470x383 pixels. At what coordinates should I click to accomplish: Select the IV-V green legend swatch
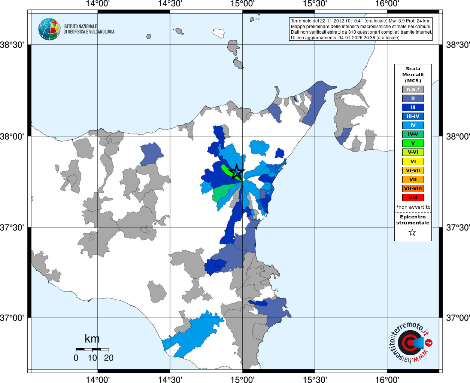(413, 134)
